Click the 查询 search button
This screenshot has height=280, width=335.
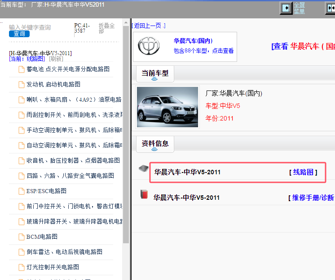pos(19,34)
